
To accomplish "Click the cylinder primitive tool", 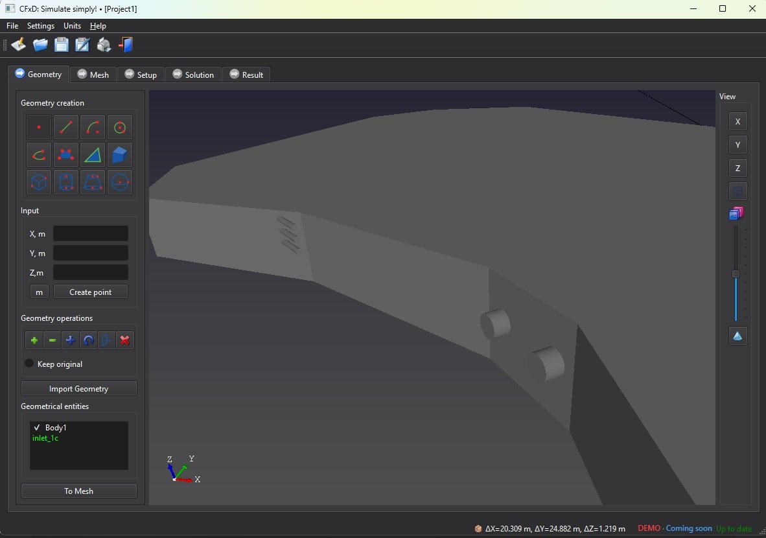I will 66,182.
